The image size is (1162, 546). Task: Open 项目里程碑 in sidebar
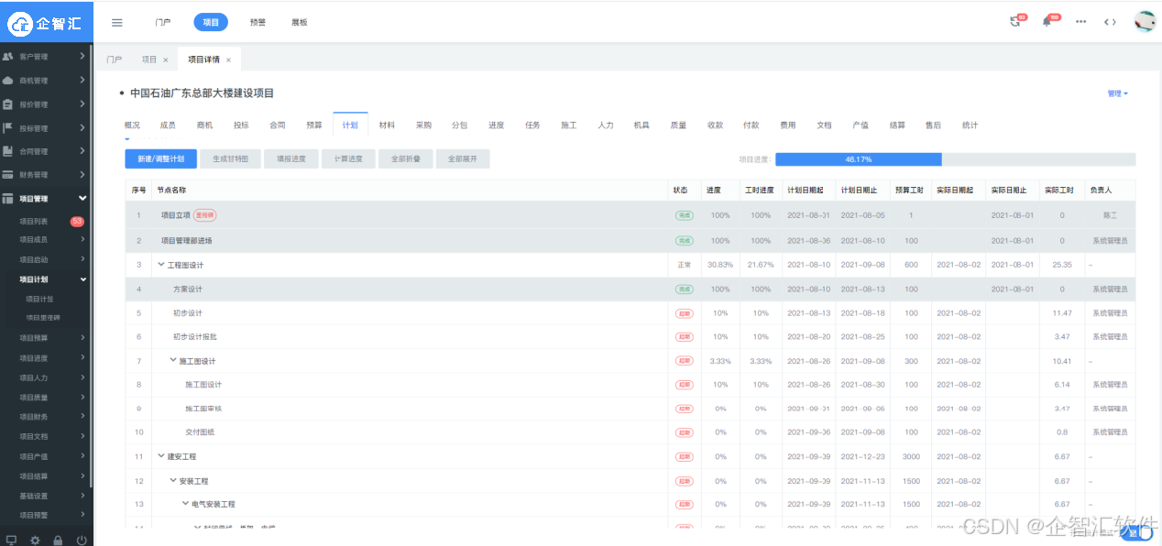42,317
